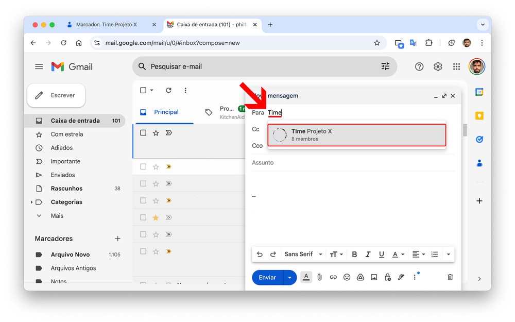Toggle the select all emails checkbox
The height and width of the screenshot is (322, 515).
pyautogui.click(x=144, y=90)
